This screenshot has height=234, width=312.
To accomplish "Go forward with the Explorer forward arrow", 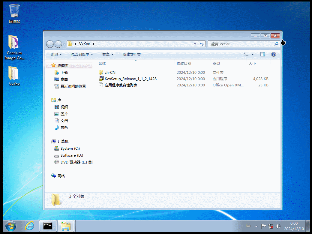I will (58, 44).
